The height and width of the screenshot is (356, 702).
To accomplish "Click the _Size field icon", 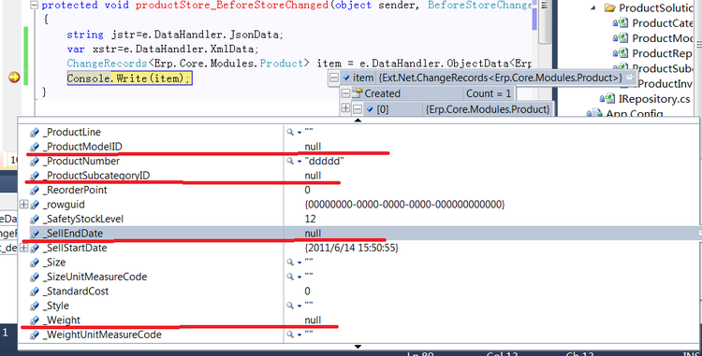I will click(35, 263).
